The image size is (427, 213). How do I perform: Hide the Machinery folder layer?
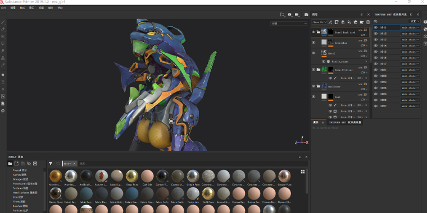pos(314,86)
